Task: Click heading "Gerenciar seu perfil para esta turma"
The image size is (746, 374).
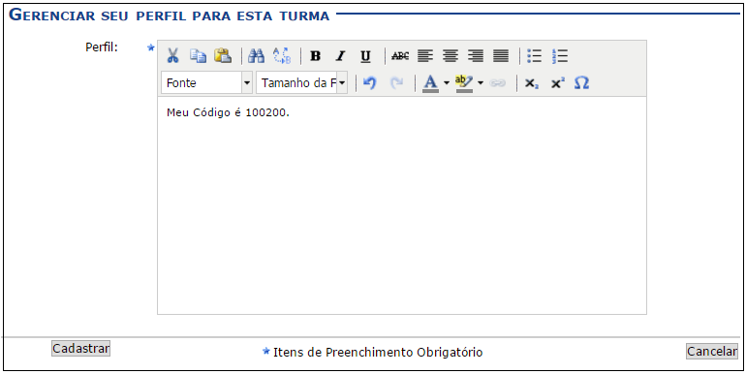Action: 170,16
